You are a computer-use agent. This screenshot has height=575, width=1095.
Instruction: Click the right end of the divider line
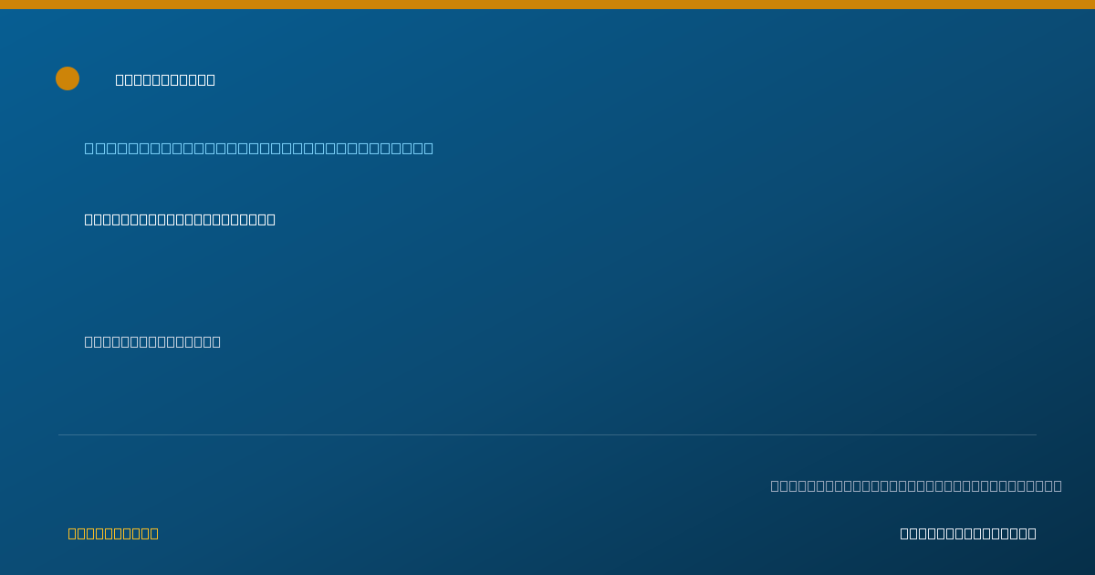pyautogui.click(x=1035, y=434)
